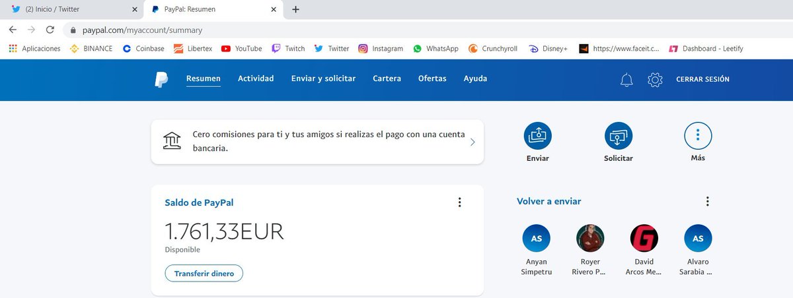The image size is (793, 298).
Task: Open account settings gear icon
Action: [x=655, y=80]
